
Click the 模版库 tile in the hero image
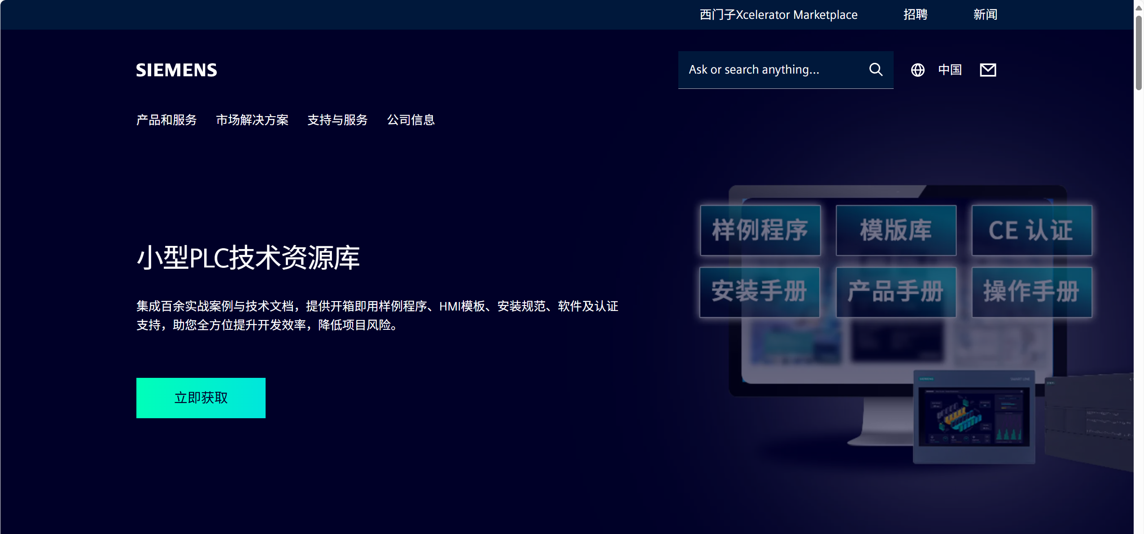tap(895, 230)
